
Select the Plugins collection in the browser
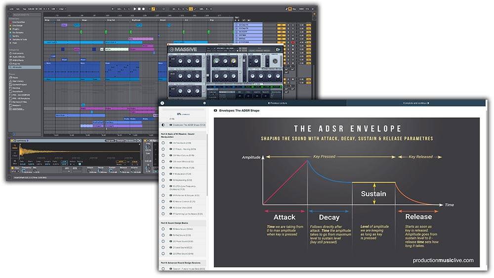coord(15,29)
